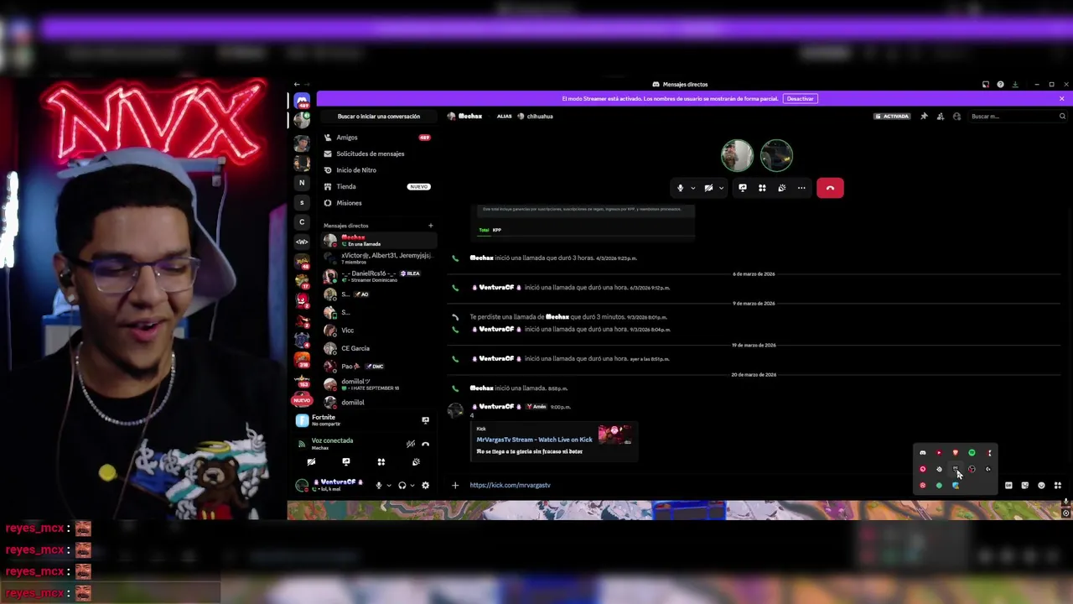Click Buscar o iniciar una conversación
Screen dimensions: 1073x604
click(x=378, y=117)
